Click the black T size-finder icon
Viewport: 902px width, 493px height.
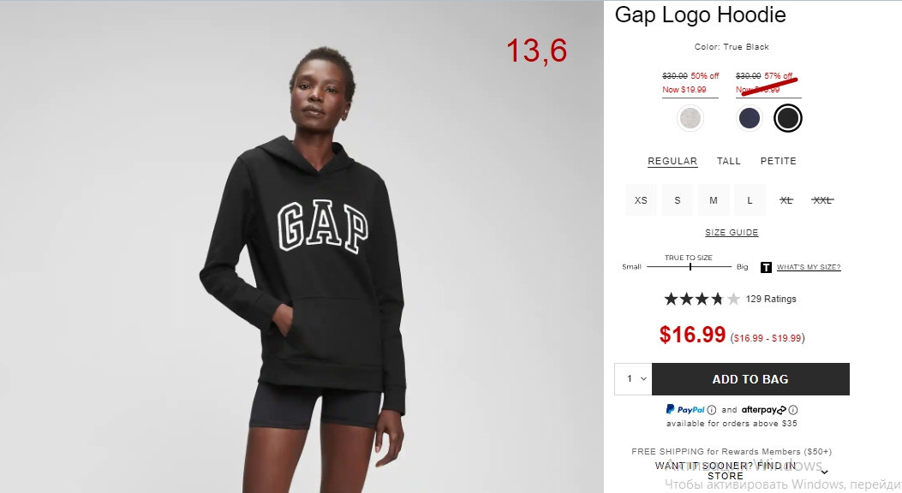click(766, 267)
